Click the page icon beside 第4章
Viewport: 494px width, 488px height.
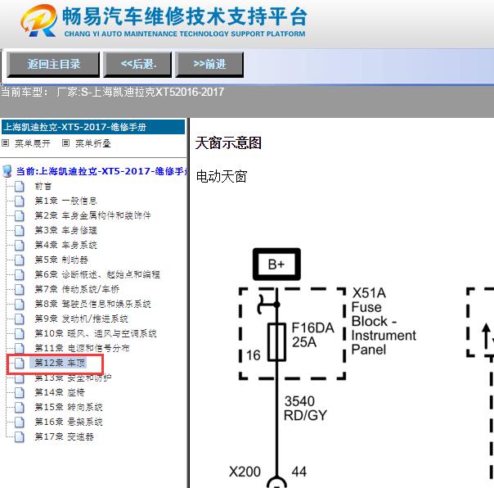(19, 245)
